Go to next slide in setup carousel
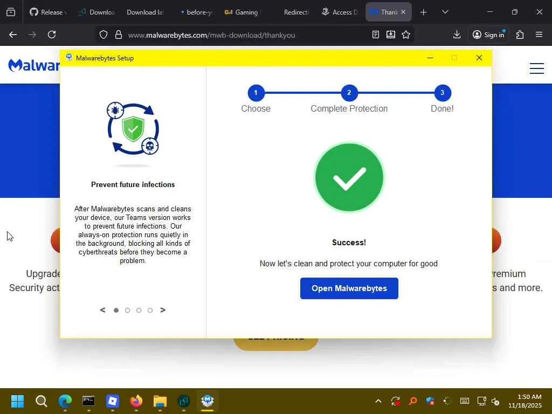This screenshot has width=552, height=414. (163, 310)
